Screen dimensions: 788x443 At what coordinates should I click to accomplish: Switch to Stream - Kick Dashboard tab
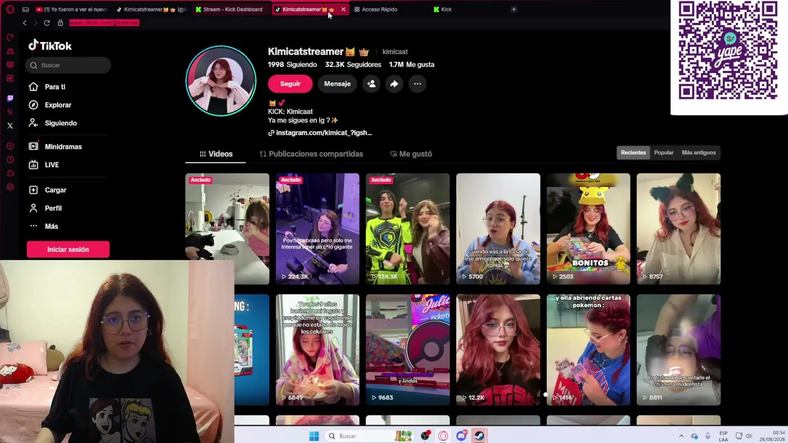229,9
